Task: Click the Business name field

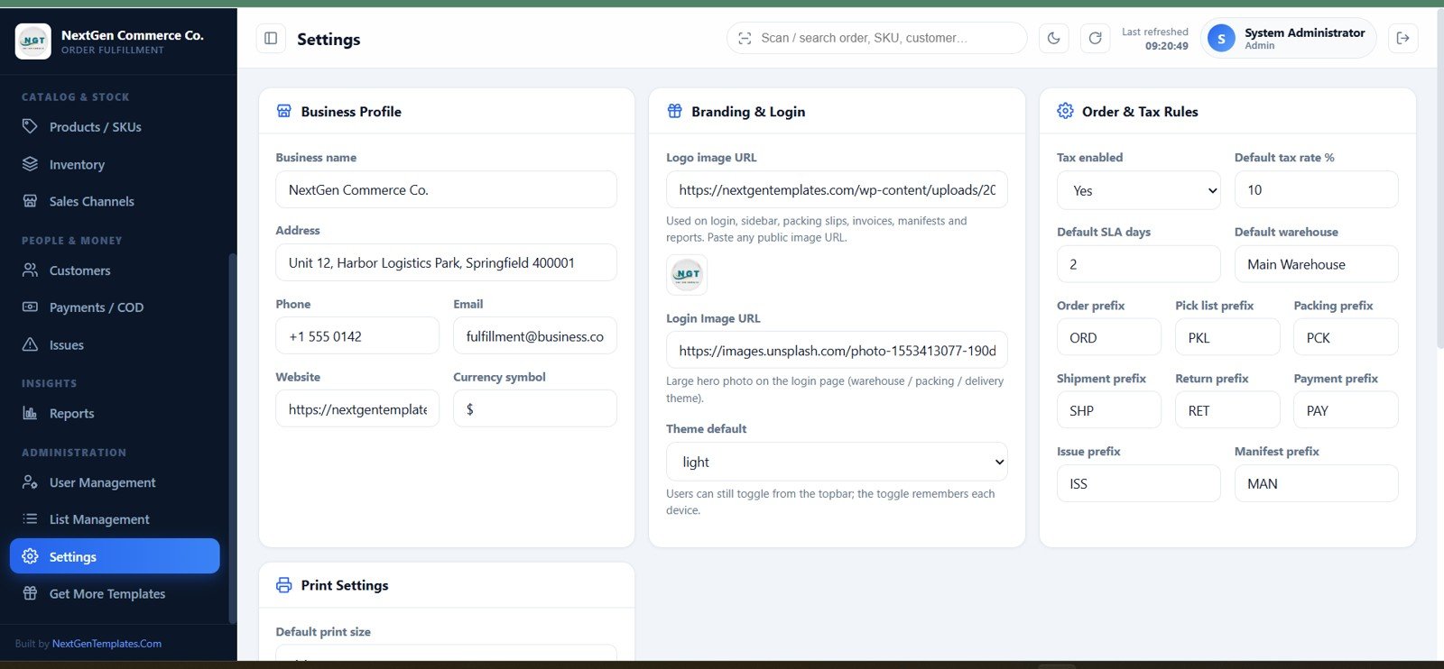Action: pyautogui.click(x=446, y=189)
